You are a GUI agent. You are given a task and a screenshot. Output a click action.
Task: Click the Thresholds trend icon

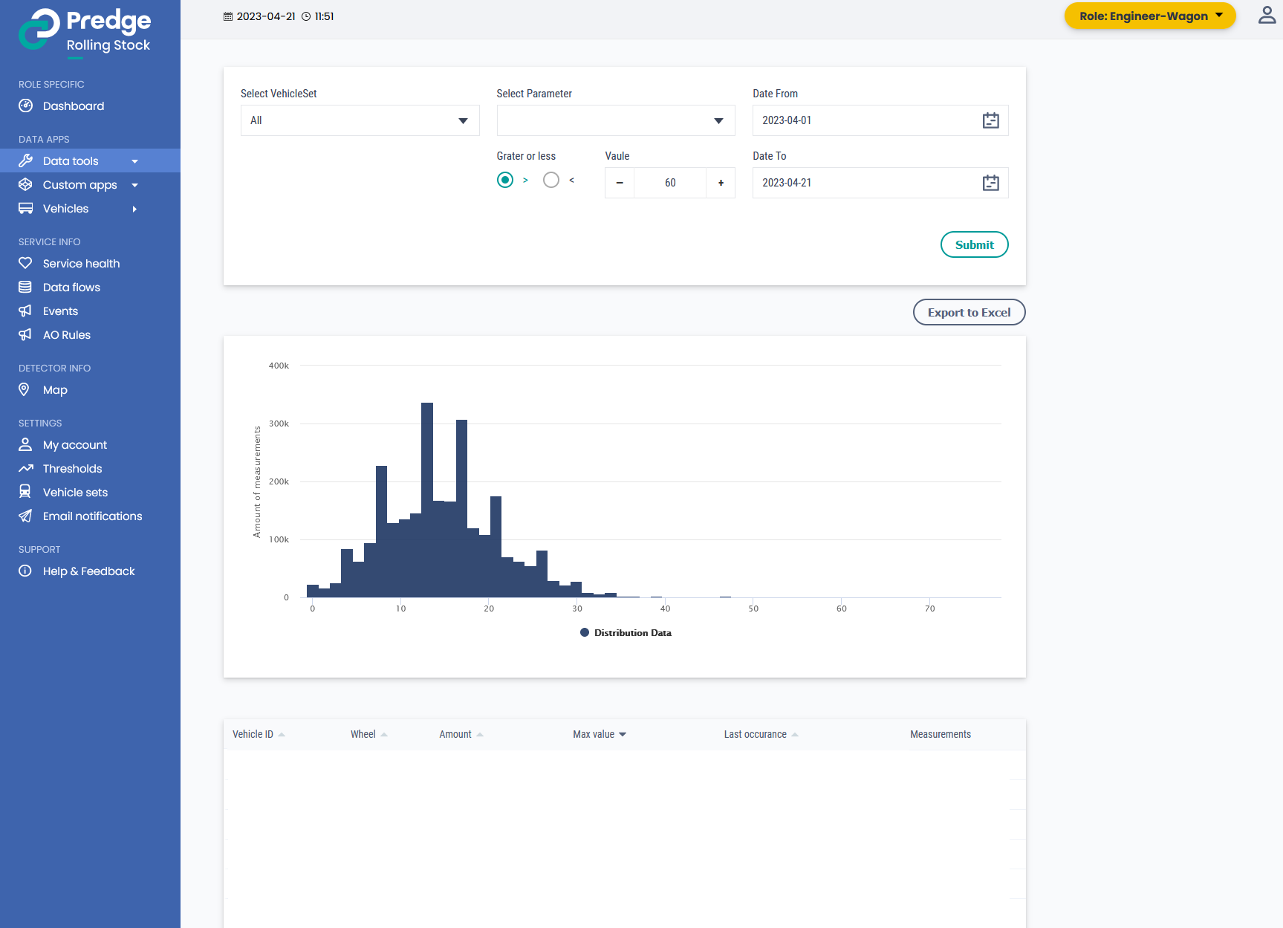[25, 468]
